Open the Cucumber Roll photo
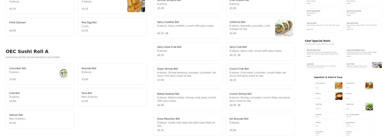 [64, 74]
